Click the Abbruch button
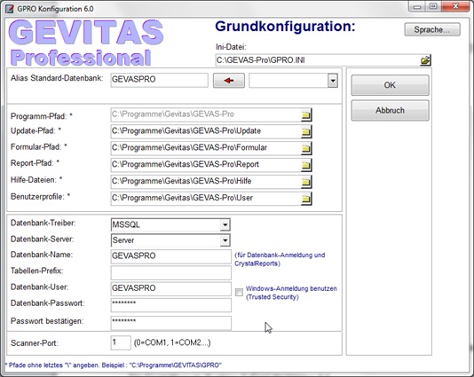 click(x=390, y=111)
